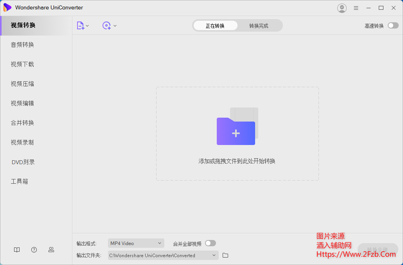Open the 工具箱 section
The width and height of the screenshot is (403, 265).
click(x=19, y=181)
